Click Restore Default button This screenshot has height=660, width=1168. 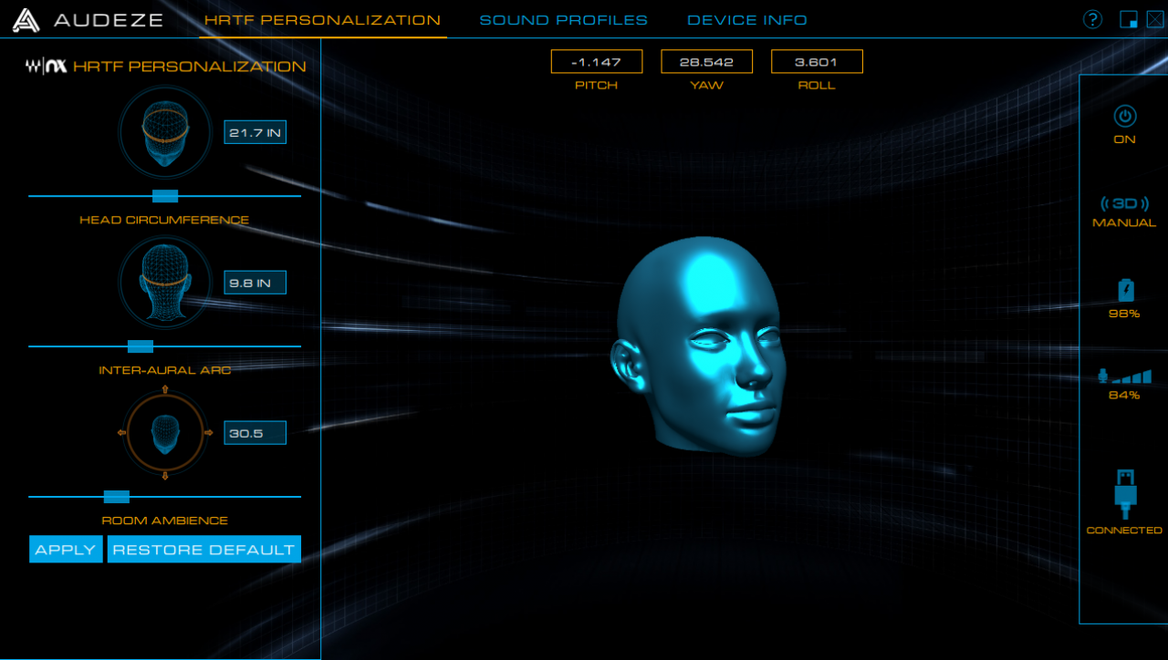(x=203, y=550)
